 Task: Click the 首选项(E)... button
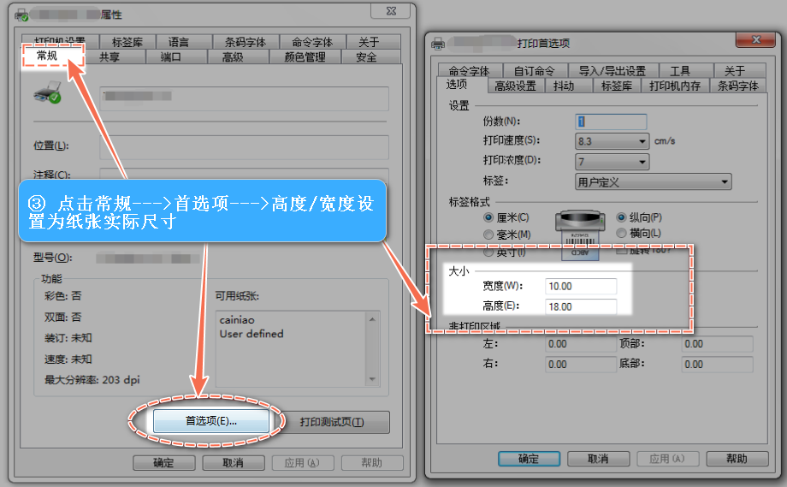coord(211,421)
